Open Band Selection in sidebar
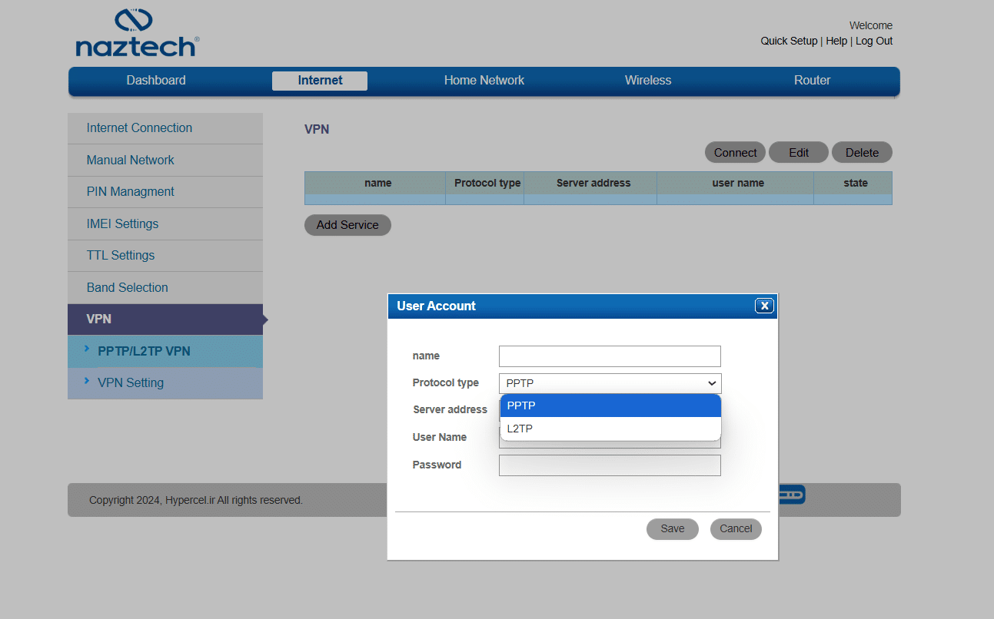The height and width of the screenshot is (619, 994). point(127,287)
